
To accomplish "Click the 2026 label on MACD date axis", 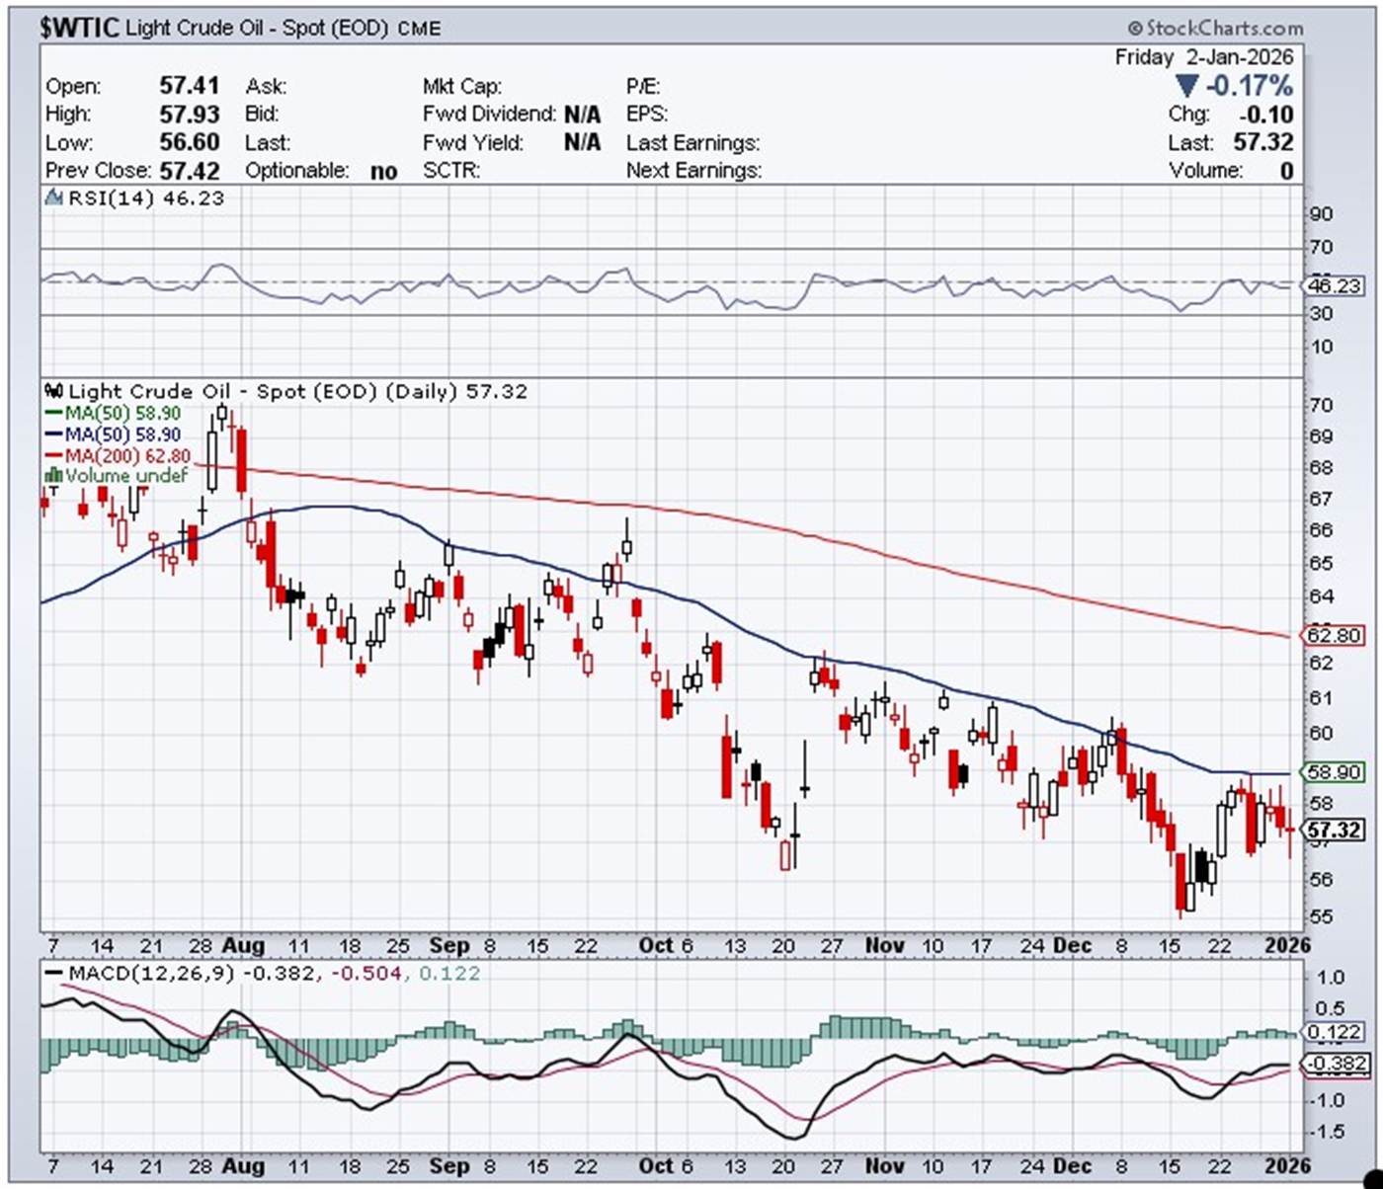I will [1287, 1165].
